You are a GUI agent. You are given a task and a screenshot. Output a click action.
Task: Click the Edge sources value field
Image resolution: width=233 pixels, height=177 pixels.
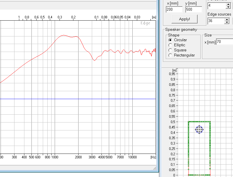click(x=216, y=21)
